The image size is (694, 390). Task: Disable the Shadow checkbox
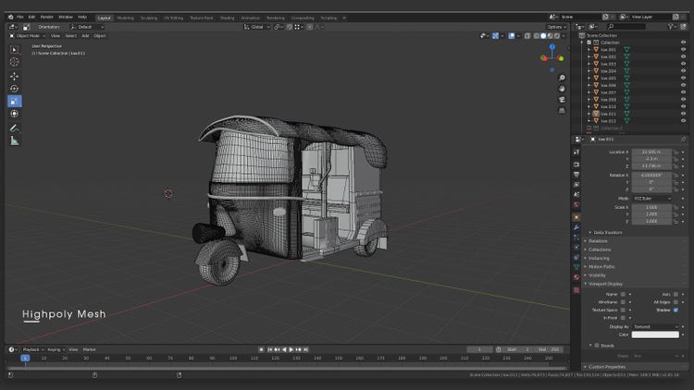coord(675,310)
